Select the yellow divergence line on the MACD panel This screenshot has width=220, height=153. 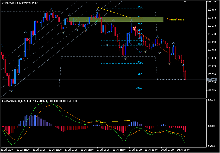(115, 121)
